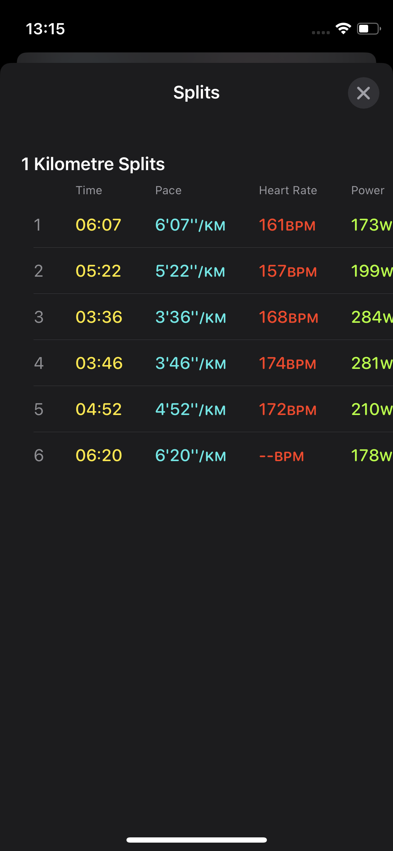Tap the battery indicator icon
The width and height of the screenshot is (393, 851).
coord(369,29)
